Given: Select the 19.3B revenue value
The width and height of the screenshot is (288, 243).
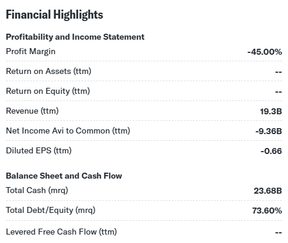Looking at the screenshot, I should [x=271, y=111].
